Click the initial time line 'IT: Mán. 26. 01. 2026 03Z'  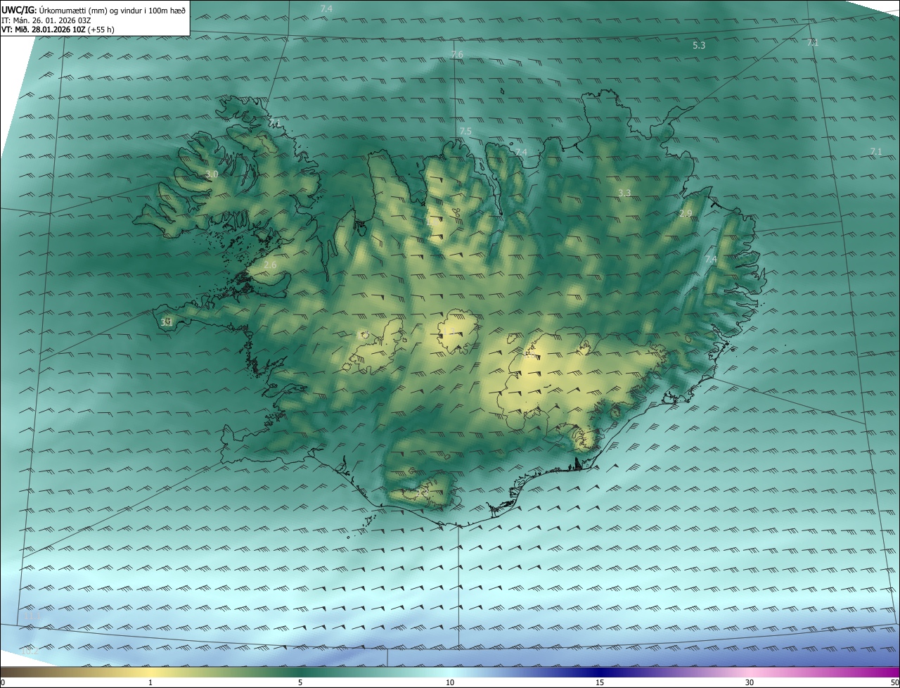coord(46,20)
